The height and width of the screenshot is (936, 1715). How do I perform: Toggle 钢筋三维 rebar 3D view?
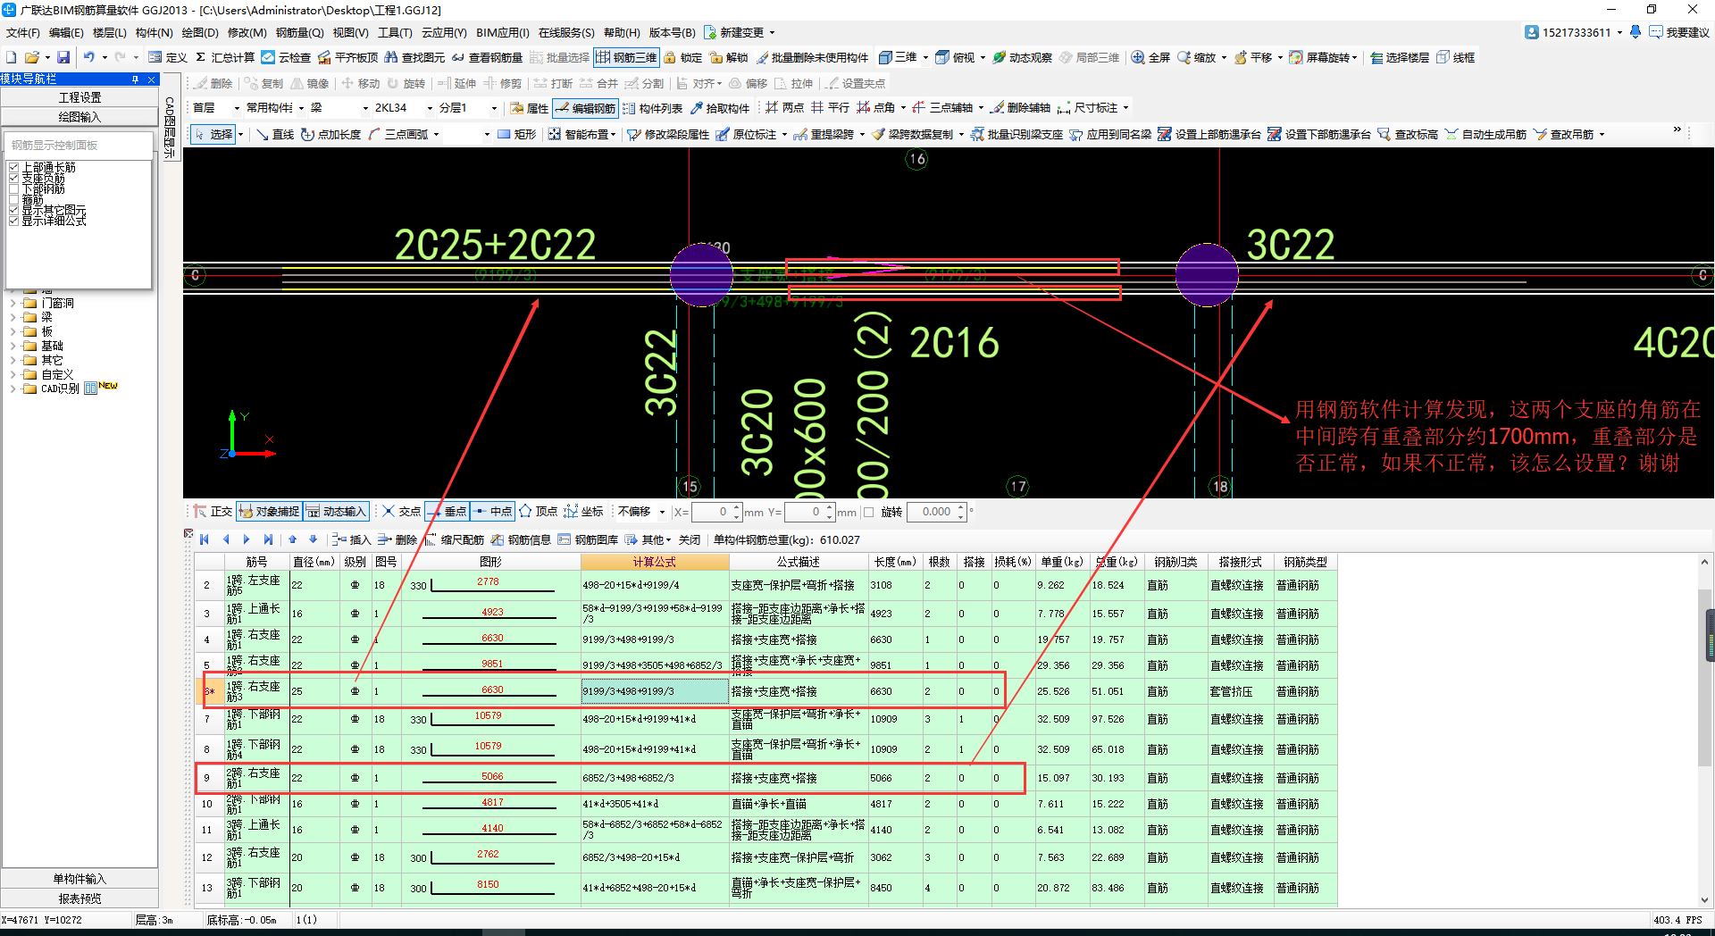626,57
